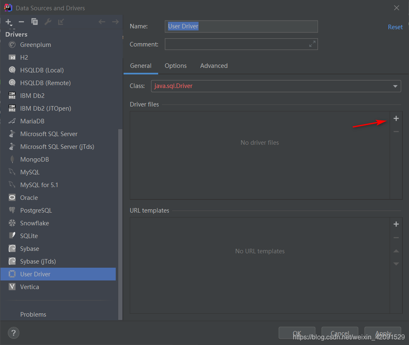This screenshot has height=345, width=409.
Task: Switch to the General tab
Action: tap(140, 66)
